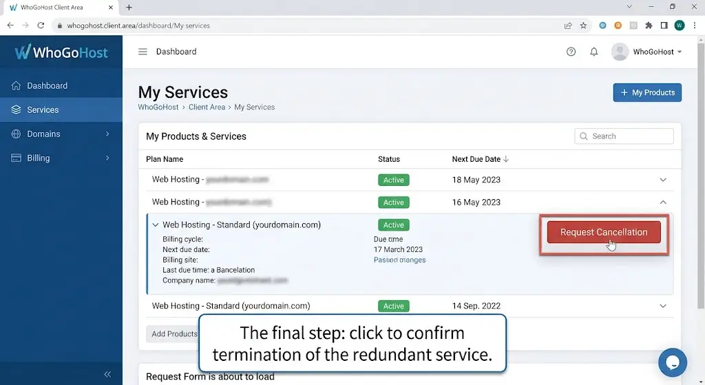
Task: Click the WhoGoHost breadcrumb link
Action: [158, 107]
